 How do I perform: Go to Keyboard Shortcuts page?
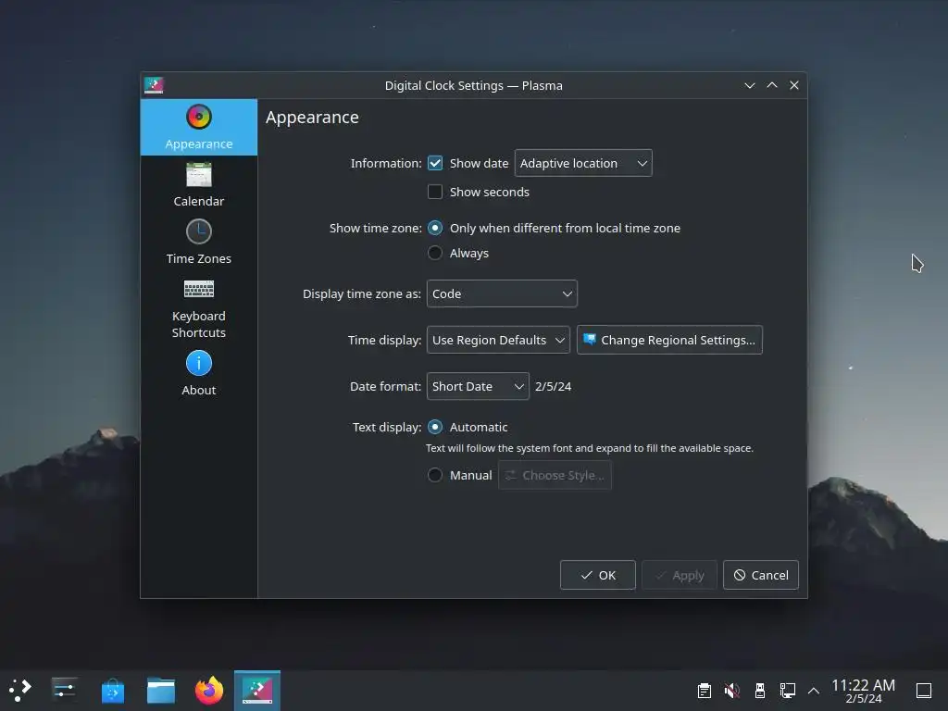pos(198,308)
